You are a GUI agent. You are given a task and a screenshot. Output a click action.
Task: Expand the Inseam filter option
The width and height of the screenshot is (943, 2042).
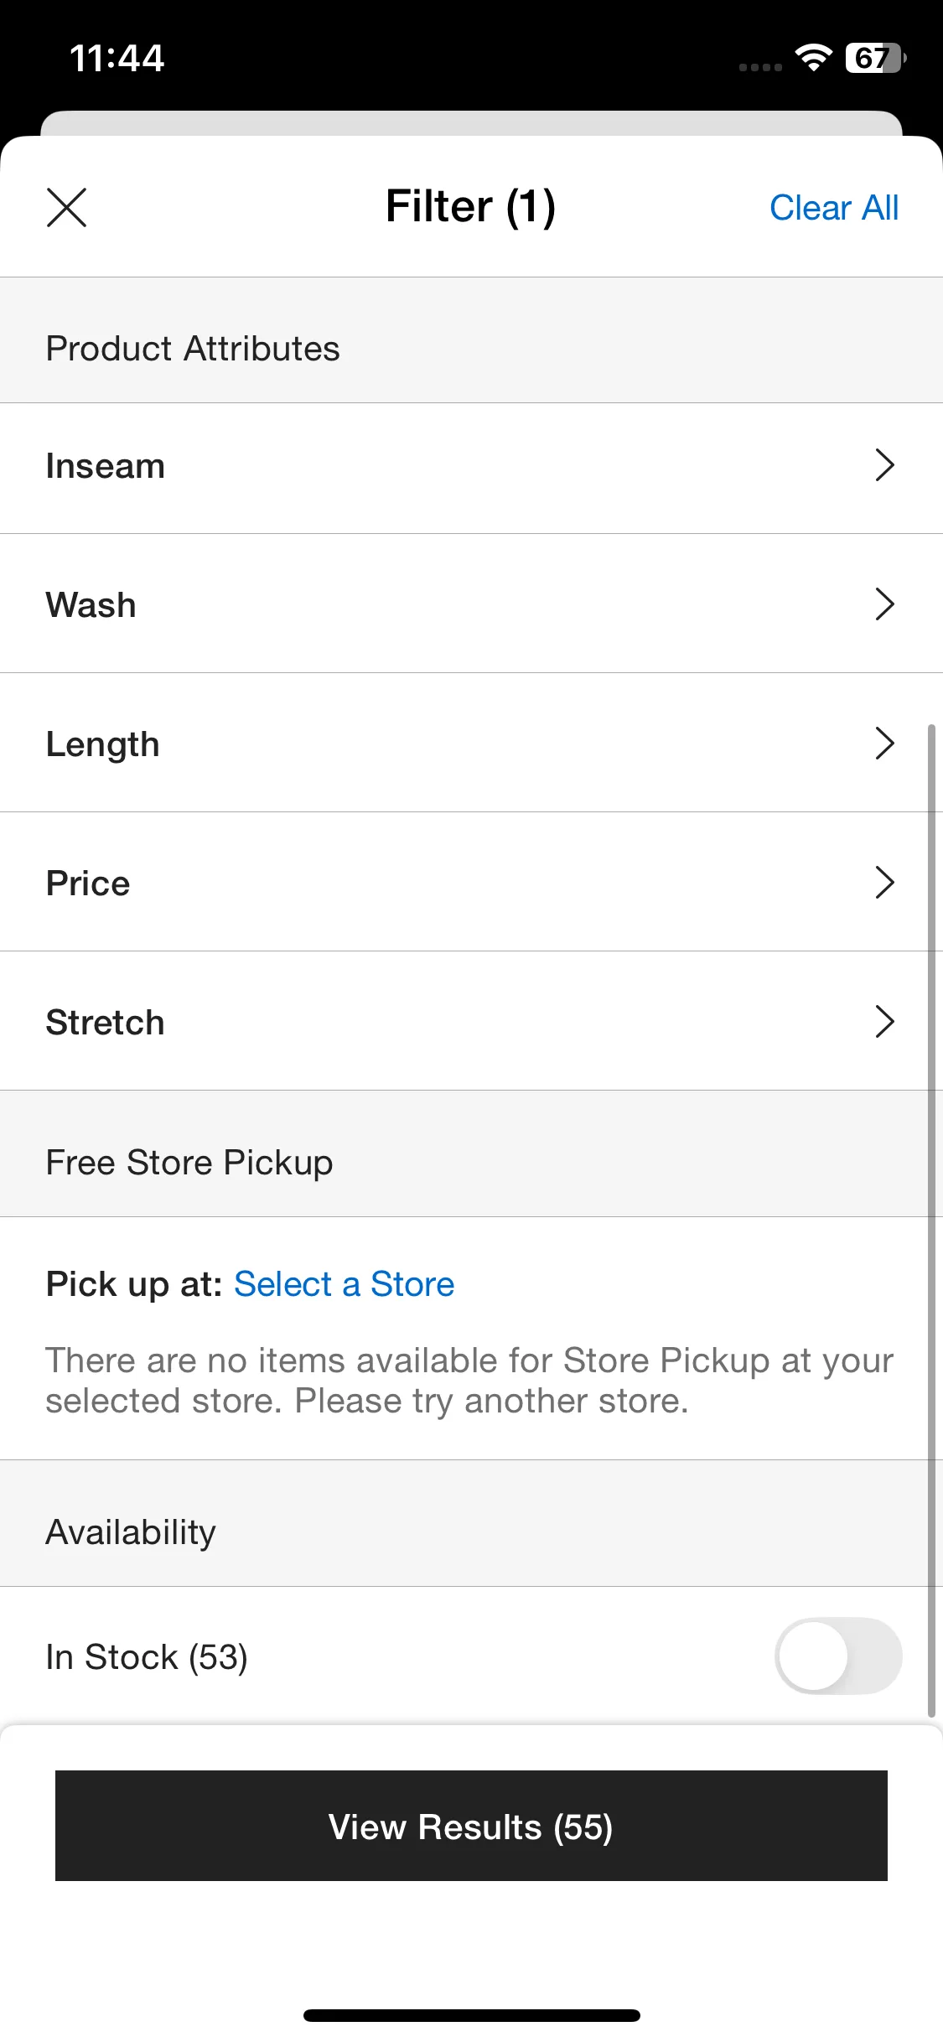pos(471,468)
